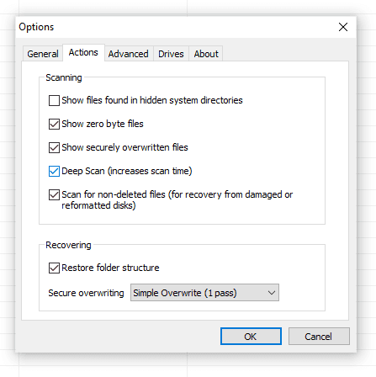The width and height of the screenshot is (376, 377).
Task: Show the About tab
Action: tap(206, 54)
